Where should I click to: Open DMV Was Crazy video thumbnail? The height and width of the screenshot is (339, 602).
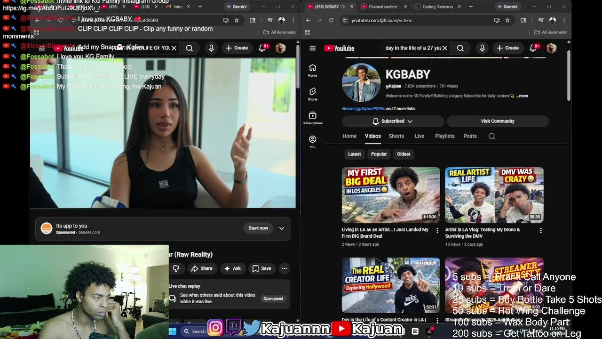pyautogui.click(x=494, y=195)
